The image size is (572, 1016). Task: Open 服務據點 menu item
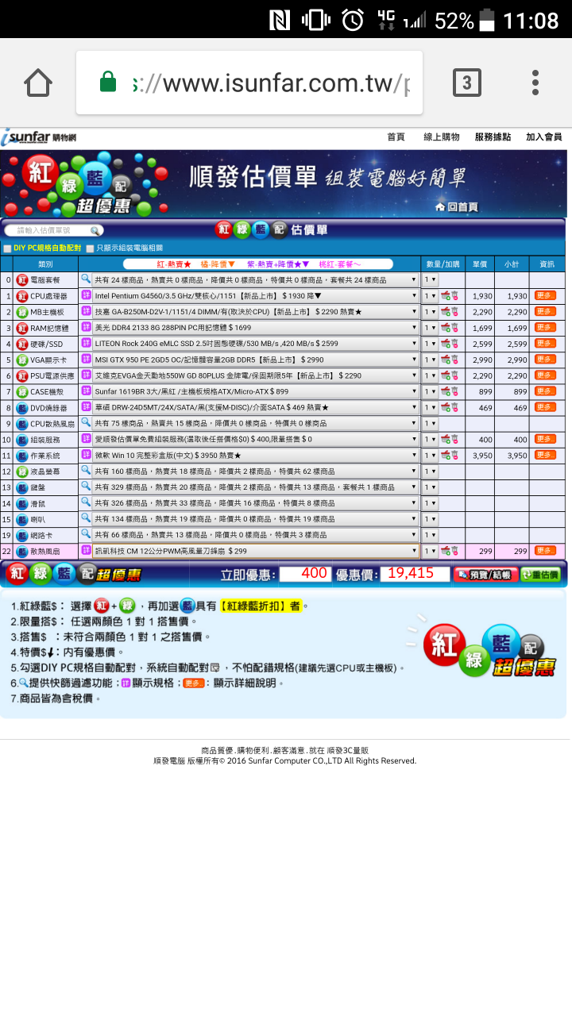point(493,137)
